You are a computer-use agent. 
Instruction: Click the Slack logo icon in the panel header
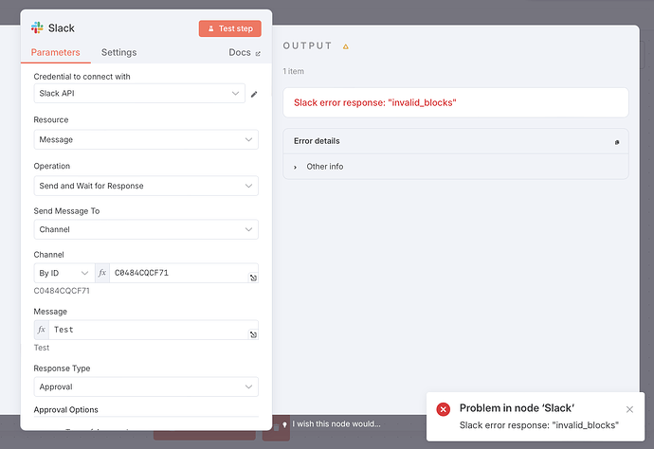tap(37, 27)
